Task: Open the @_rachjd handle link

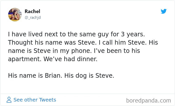Action: [x=32, y=17]
